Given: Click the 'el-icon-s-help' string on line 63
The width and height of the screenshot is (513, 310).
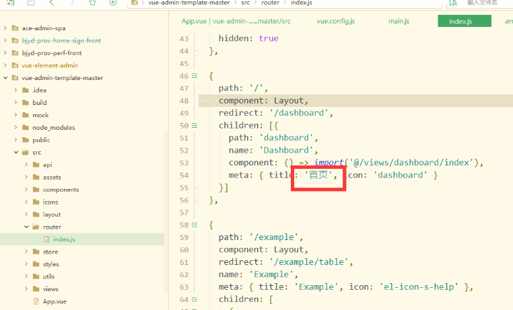Looking at the screenshot, I should click(x=419, y=287).
